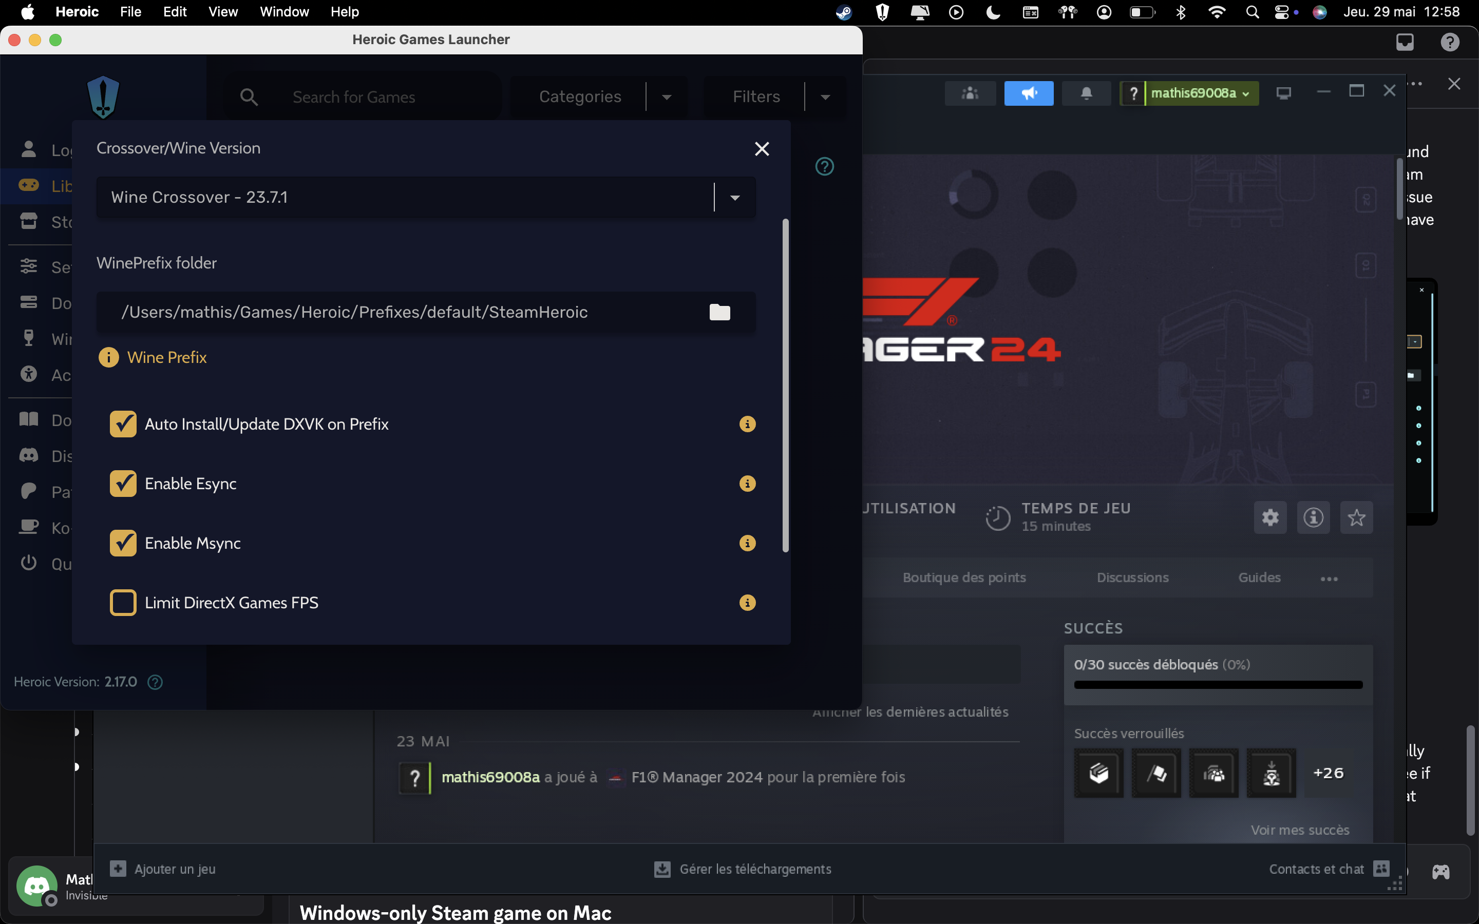Enable Limit DirectX Games FPS checkbox
The height and width of the screenshot is (924, 1479).
point(123,603)
